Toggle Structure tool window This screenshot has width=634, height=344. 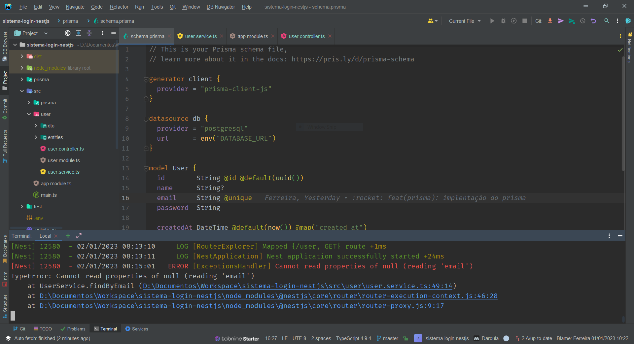point(5,306)
